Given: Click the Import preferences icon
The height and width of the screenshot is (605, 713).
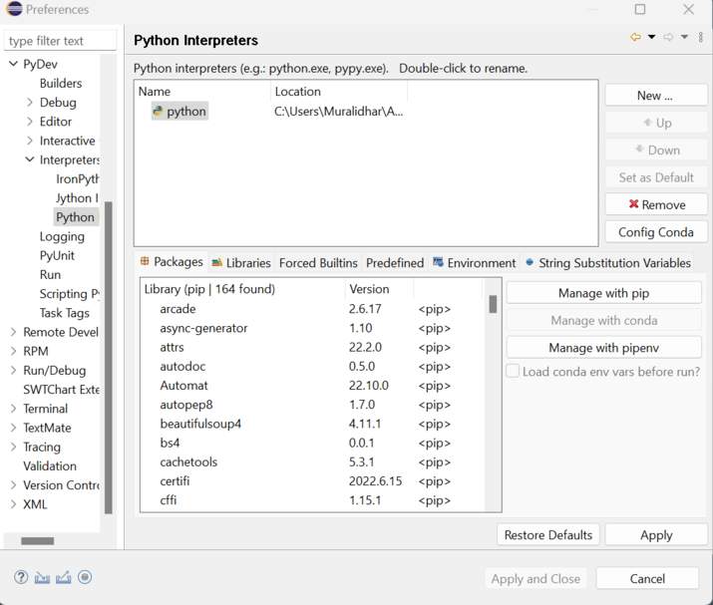Looking at the screenshot, I should pos(42,577).
